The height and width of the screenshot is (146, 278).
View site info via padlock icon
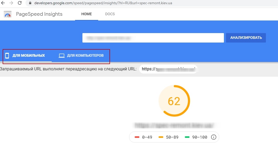tap(30, 3)
